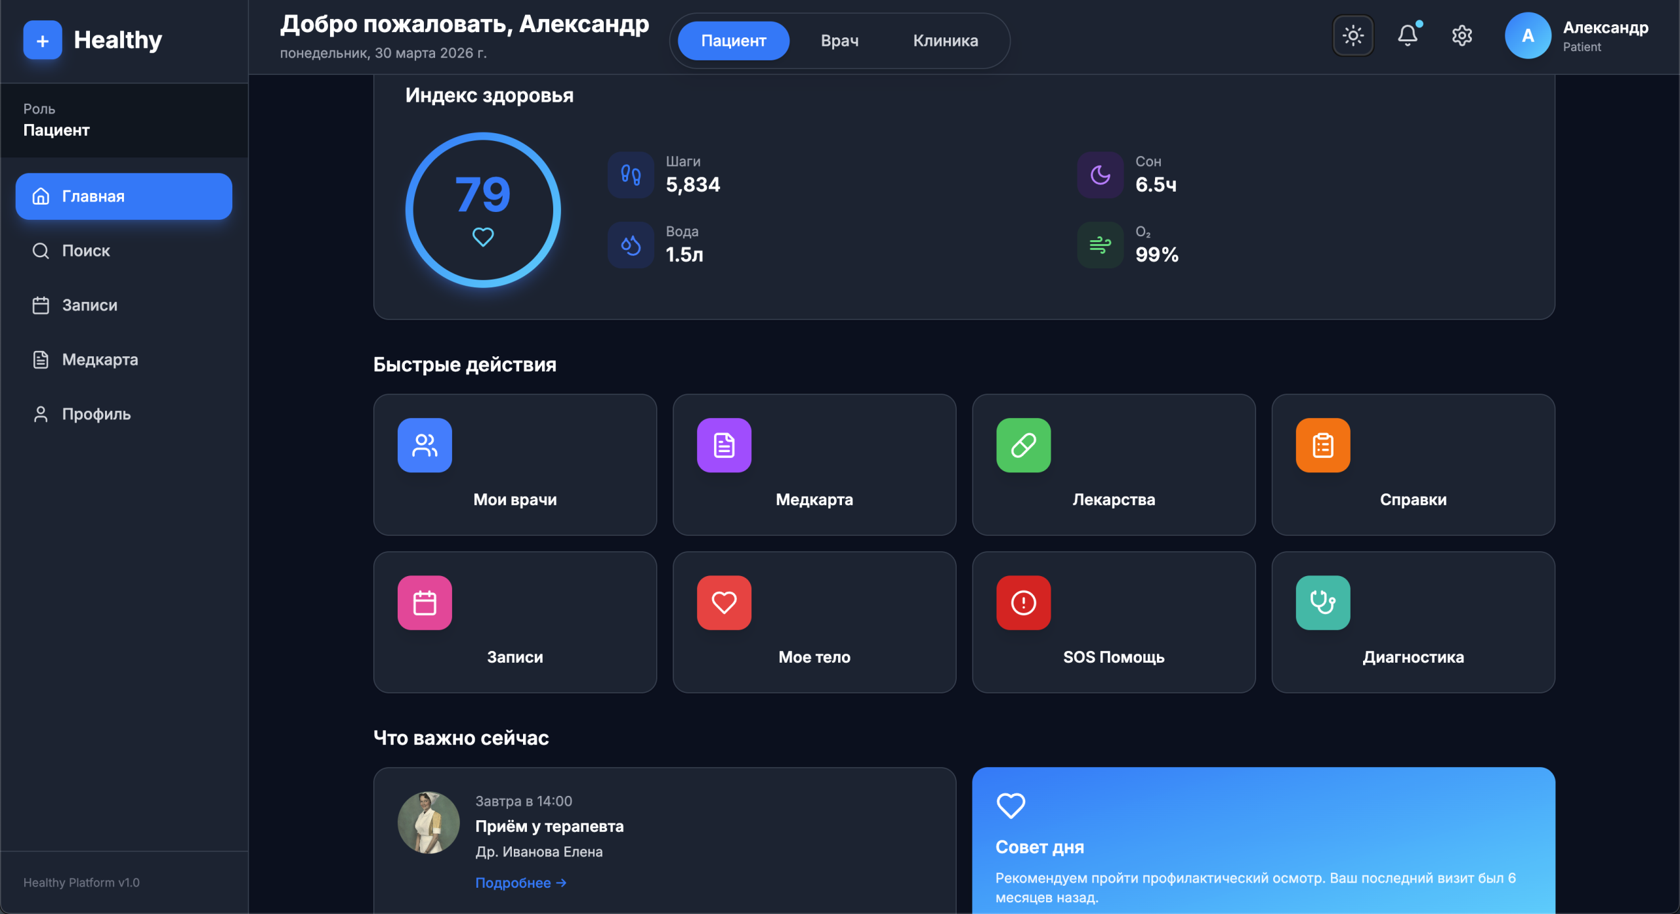Open SOS Помощь alert card
Viewport: 1680px width, 914px height.
pos(1113,622)
